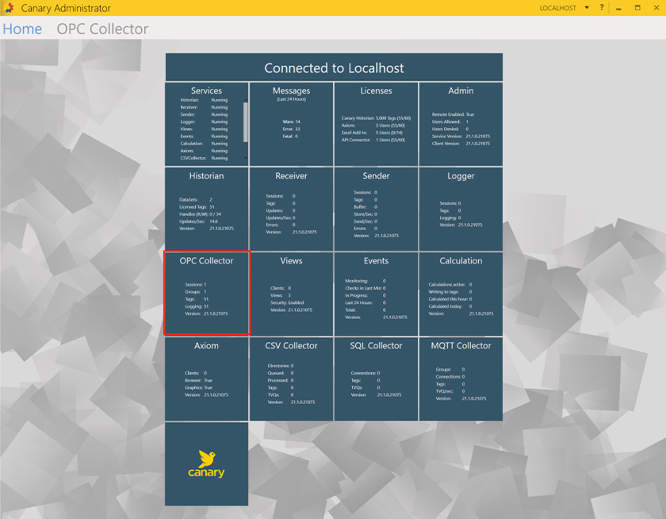Click the 'Directories: 0' line in CSV Collector
Viewport: 666px width, 519px height.
click(x=281, y=366)
